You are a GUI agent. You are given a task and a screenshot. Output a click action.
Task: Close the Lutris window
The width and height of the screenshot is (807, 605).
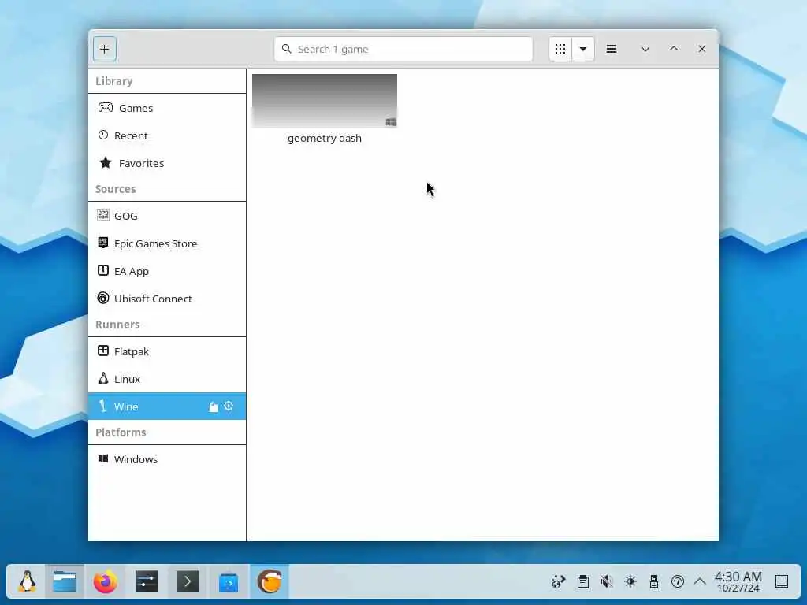pyautogui.click(x=702, y=49)
